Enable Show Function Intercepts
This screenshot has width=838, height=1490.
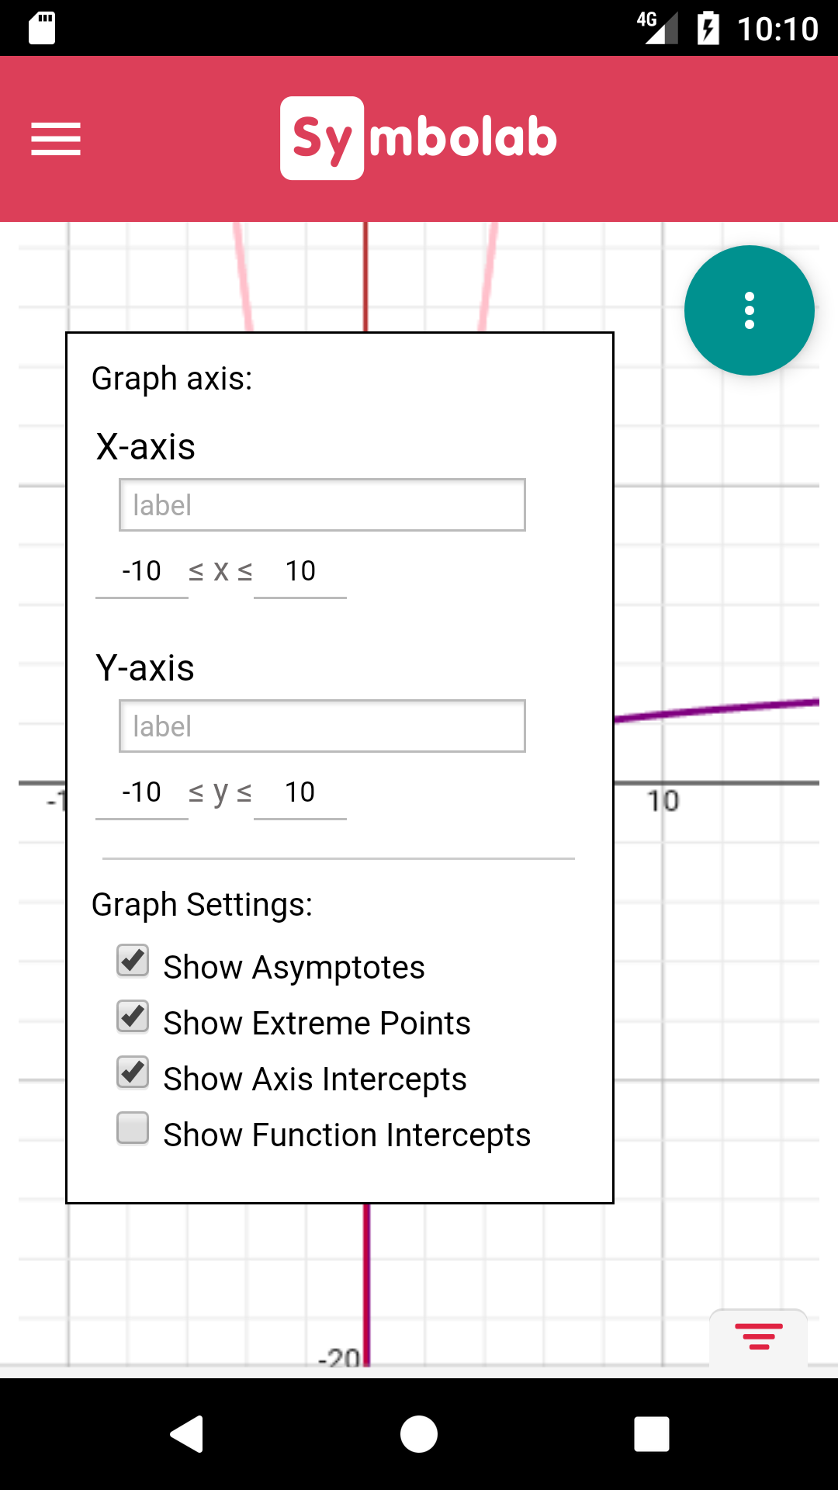coord(132,1129)
